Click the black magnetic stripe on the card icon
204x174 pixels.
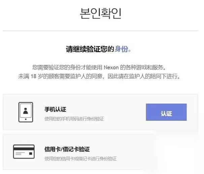[x=24, y=149]
